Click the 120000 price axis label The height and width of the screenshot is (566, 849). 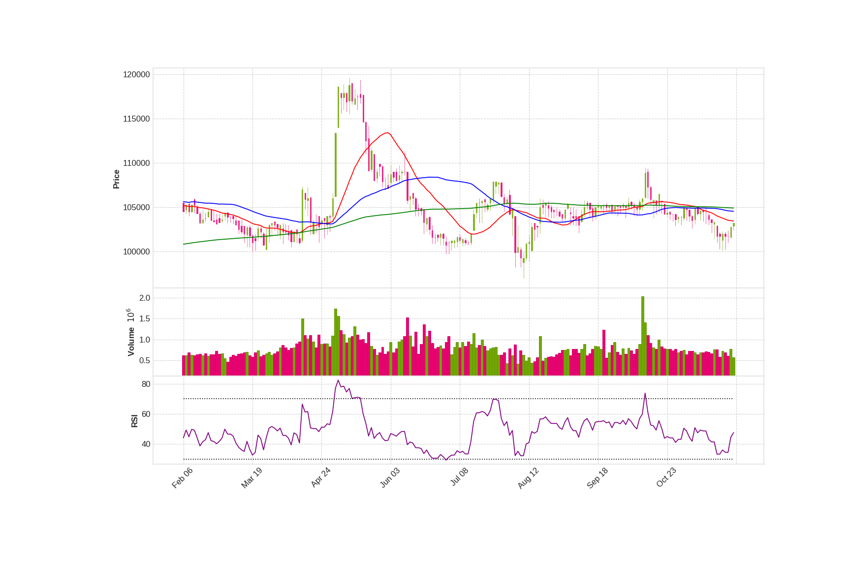[136, 75]
